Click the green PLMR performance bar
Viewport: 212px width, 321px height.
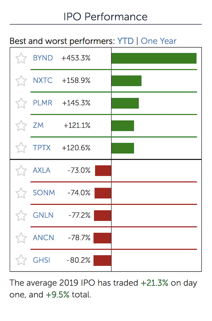pyautogui.click(x=125, y=103)
